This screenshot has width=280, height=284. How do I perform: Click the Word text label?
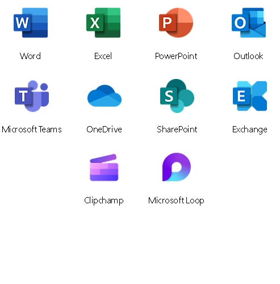click(30, 56)
